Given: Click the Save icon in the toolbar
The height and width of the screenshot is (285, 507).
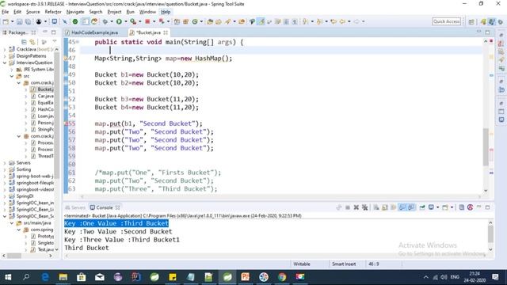Looking at the screenshot, I should click(19, 21).
